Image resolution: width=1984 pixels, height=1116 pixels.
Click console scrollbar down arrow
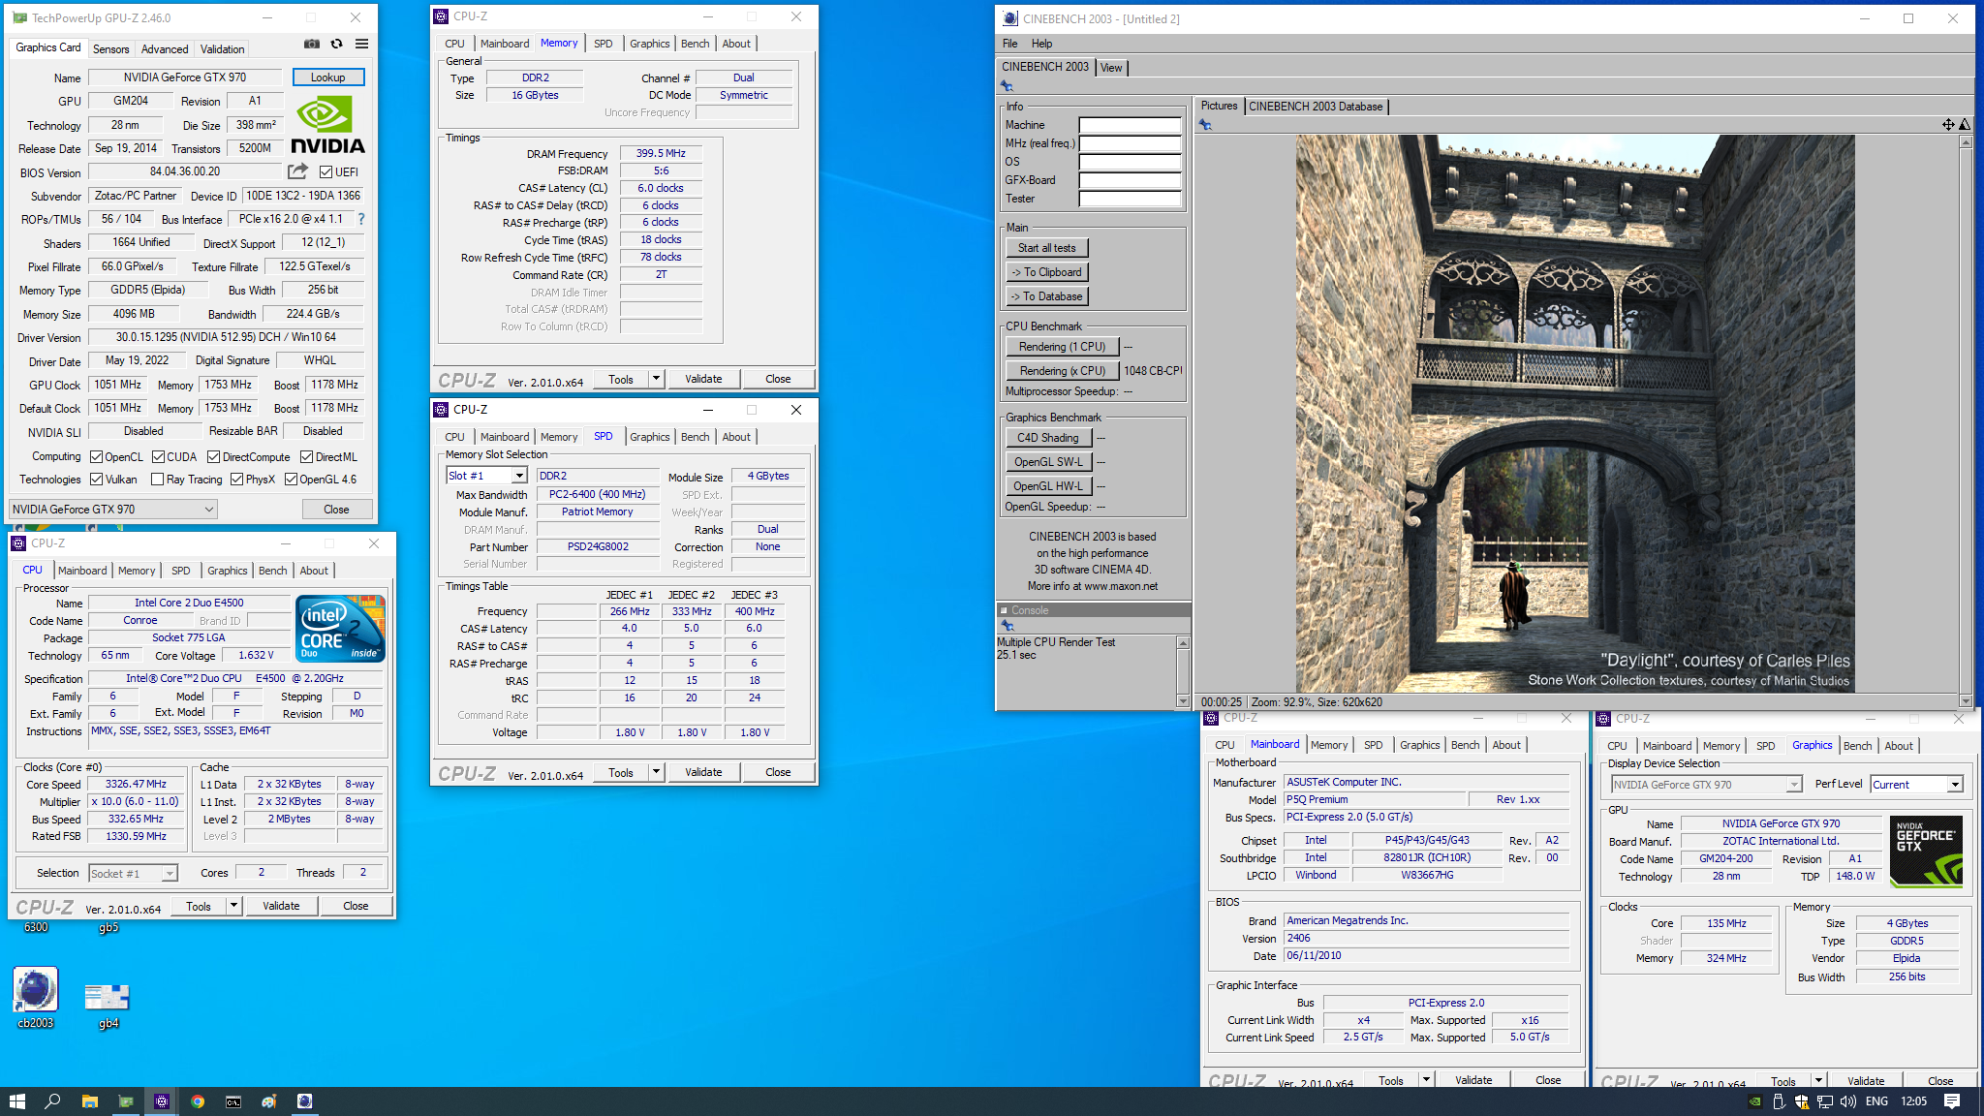[1183, 700]
